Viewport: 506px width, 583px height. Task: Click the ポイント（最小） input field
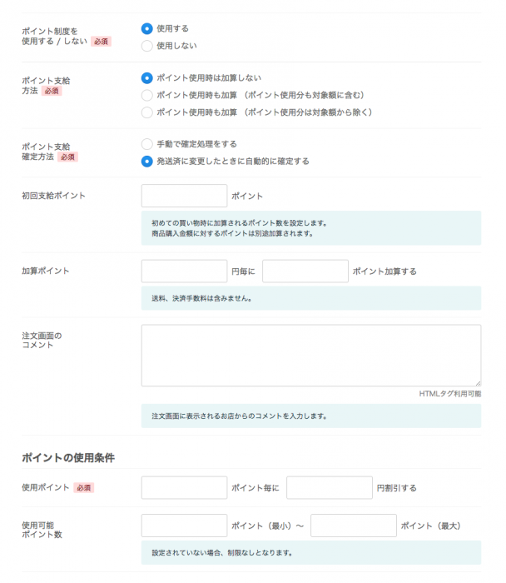pyautogui.click(x=184, y=526)
